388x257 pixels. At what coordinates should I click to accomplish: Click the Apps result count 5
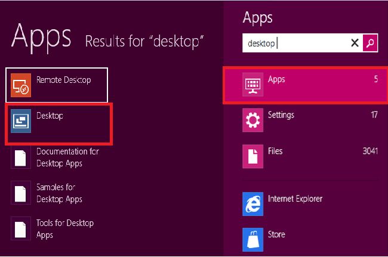[376, 79]
